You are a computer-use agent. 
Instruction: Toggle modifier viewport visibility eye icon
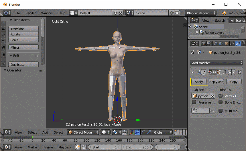coord(215,72)
